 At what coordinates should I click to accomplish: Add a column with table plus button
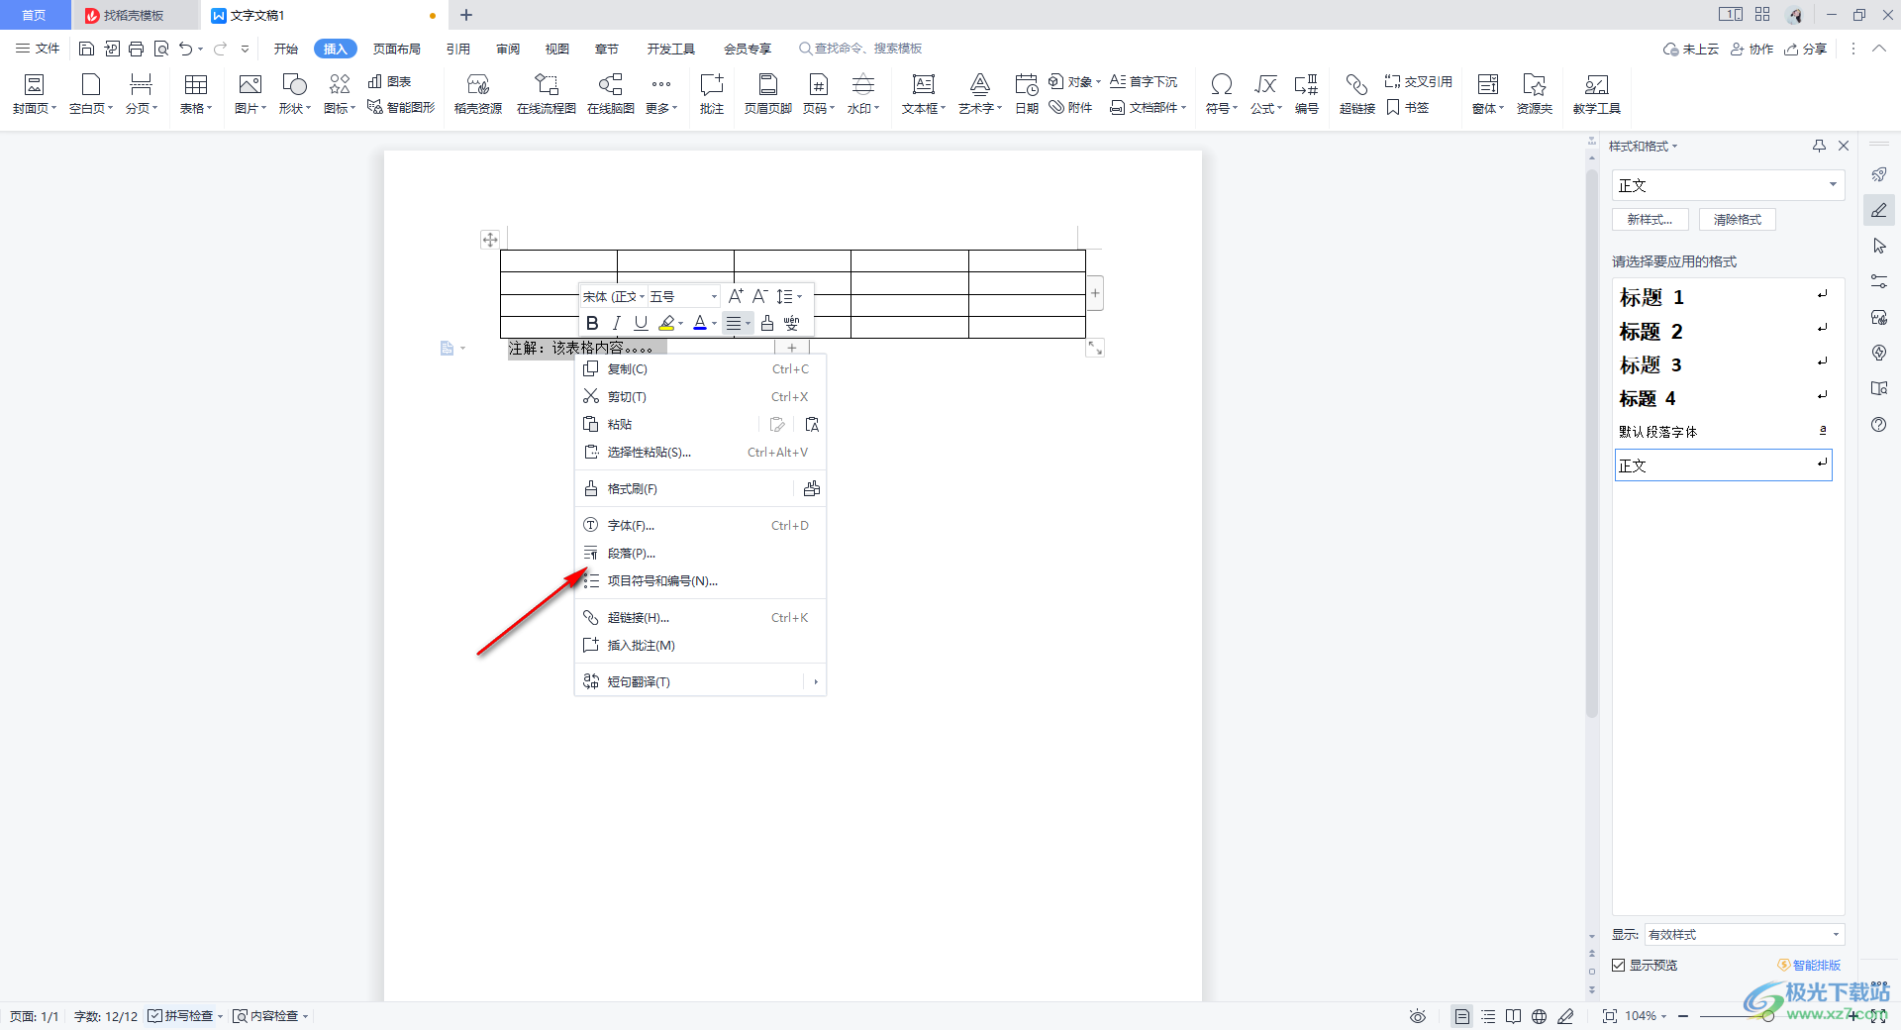(1095, 293)
